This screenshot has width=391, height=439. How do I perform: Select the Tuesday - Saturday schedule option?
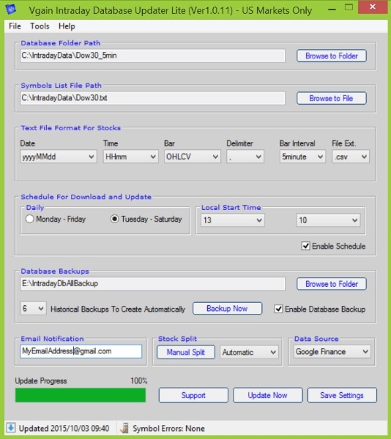click(x=114, y=219)
